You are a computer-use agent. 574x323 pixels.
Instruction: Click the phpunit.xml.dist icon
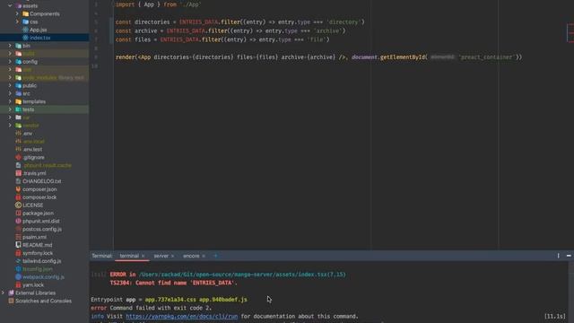tap(18, 222)
